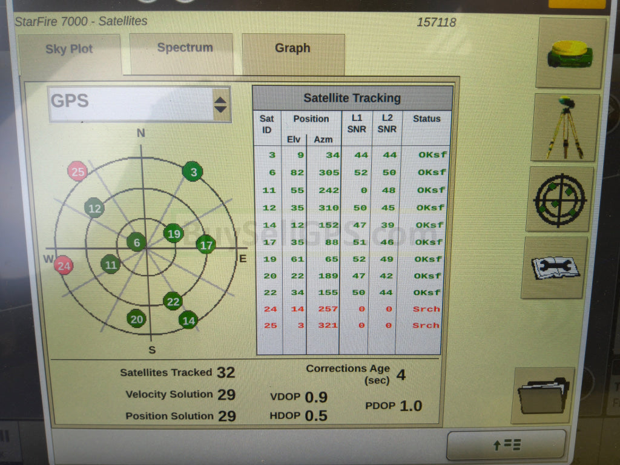The width and height of the screenshot is (620, 465).
Task: Click the Status column header
Action: coord(427,119)
